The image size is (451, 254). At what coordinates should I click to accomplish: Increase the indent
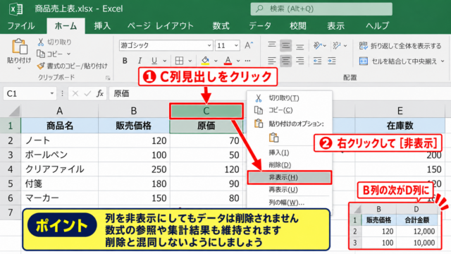[332, 61]
